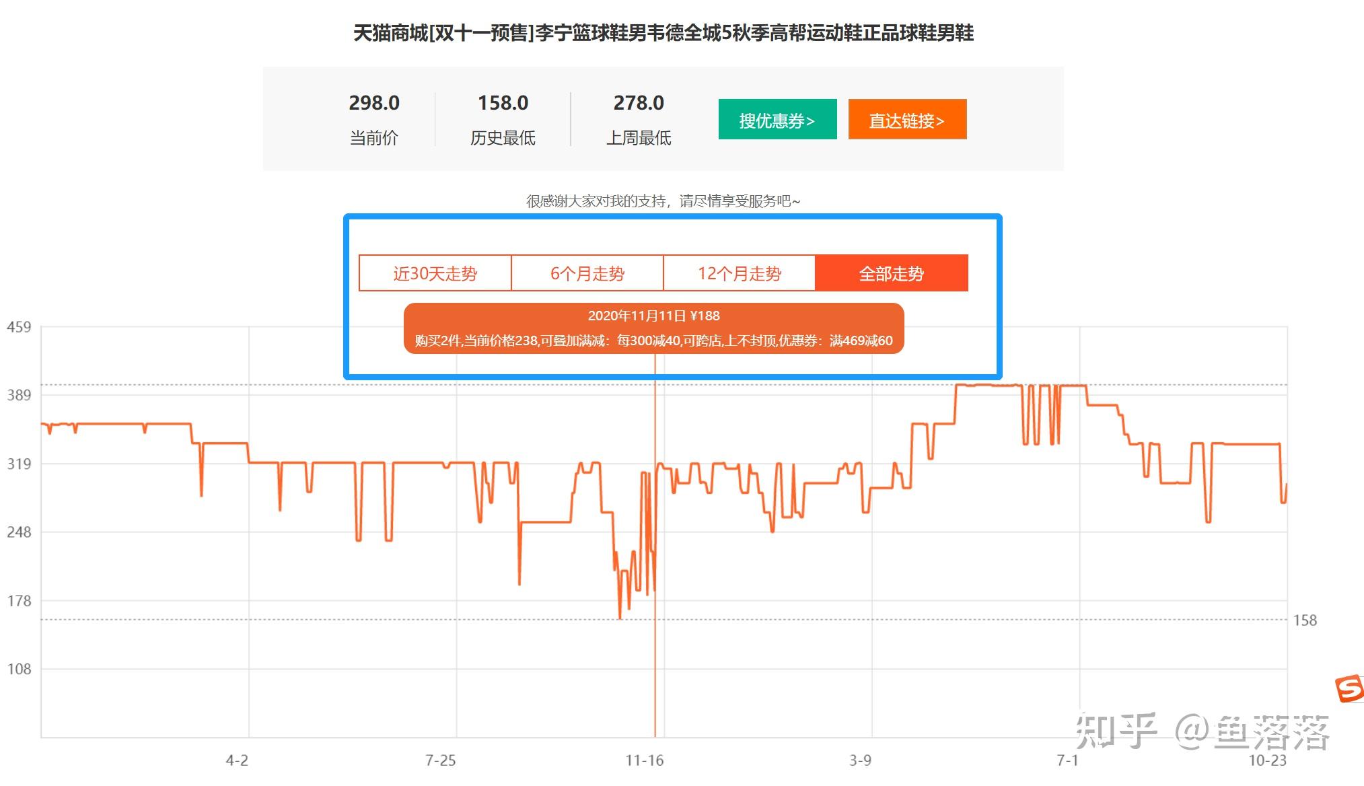Screen dimensions: 1364x786
Task: Click the Sogou input method S icon
Action: (1349, 689)
